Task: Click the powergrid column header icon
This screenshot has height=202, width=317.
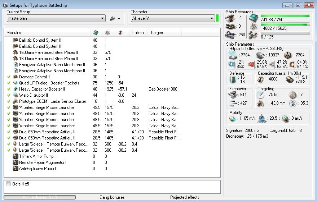Action: [107, 33]
